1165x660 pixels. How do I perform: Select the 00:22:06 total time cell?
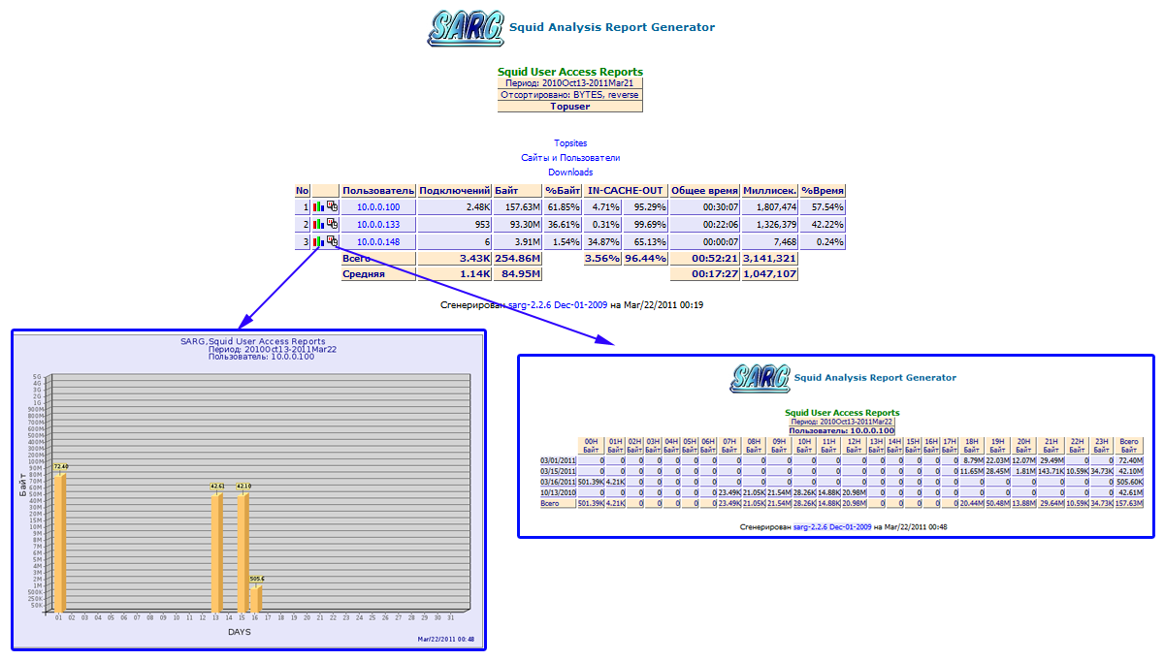705,225
